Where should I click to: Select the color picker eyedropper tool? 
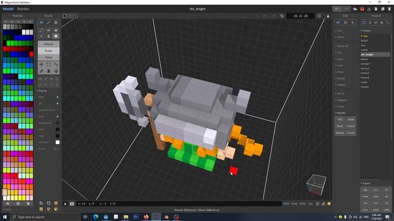(41, 71)
